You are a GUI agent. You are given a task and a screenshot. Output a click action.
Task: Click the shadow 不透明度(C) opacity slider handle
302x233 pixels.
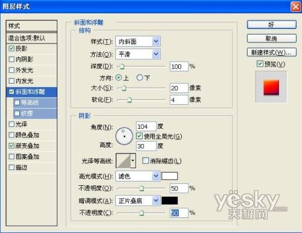click(142, 213)
